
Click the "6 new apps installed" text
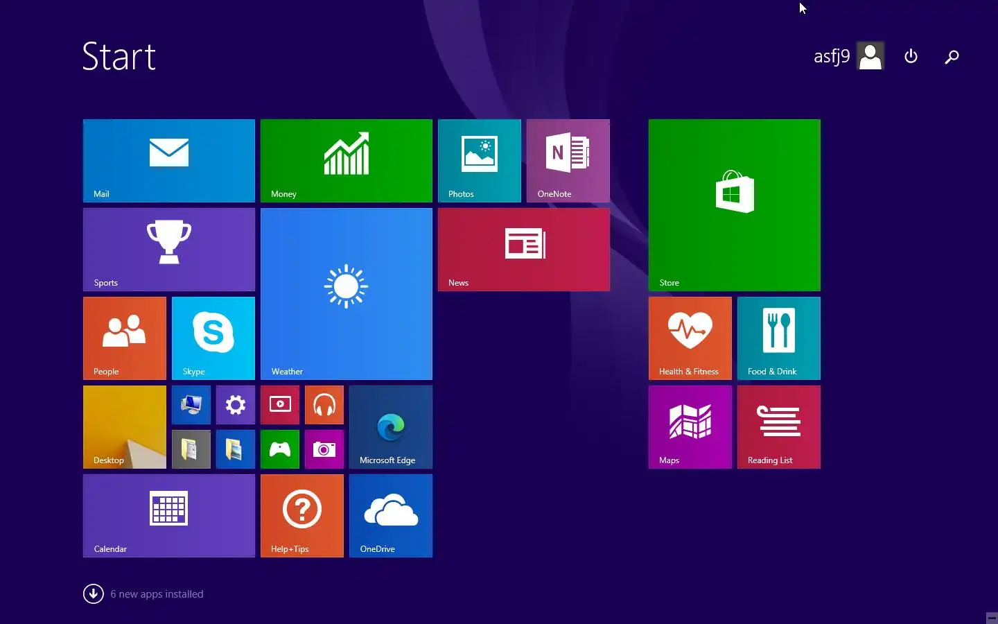[157, 594]
